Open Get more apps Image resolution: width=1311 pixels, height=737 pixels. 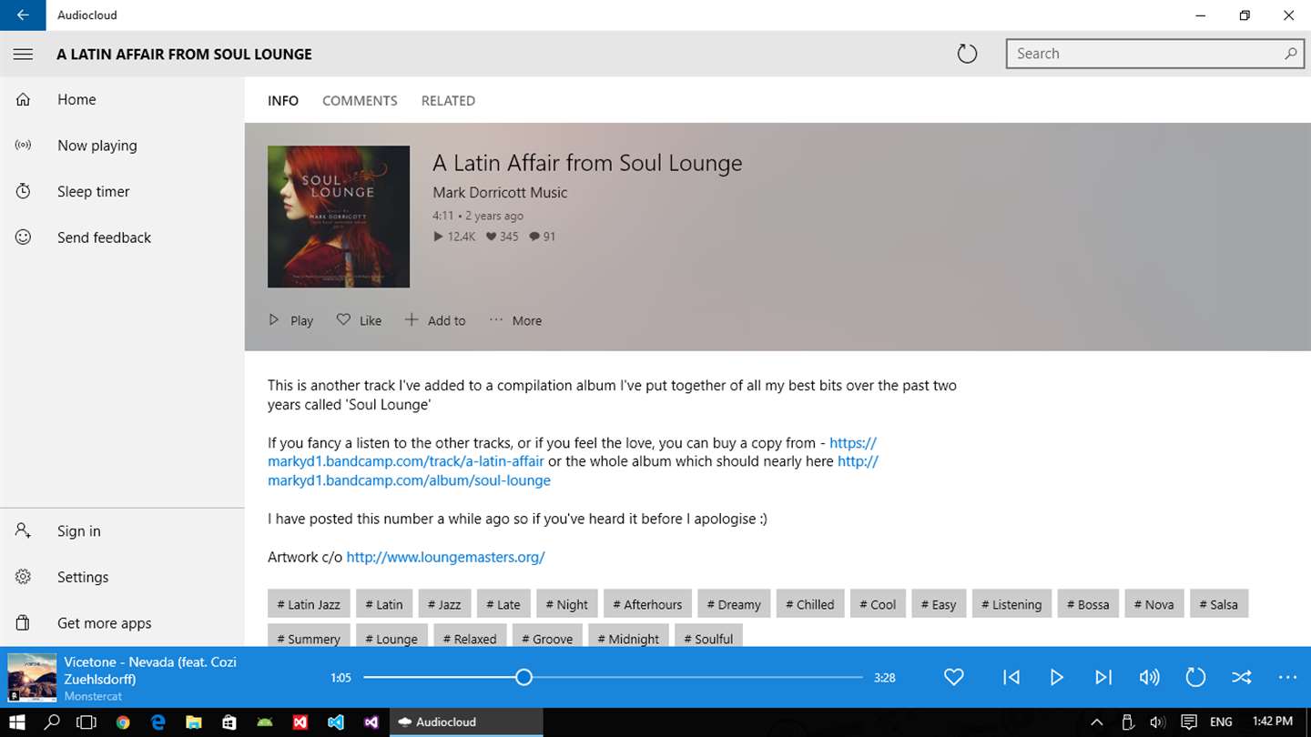pos(122,623)
